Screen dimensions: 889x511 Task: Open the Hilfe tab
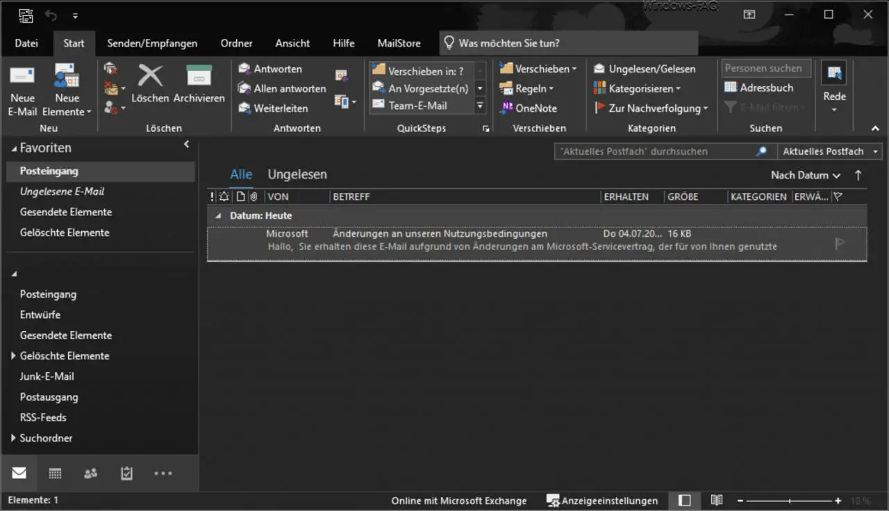pos(344,43)
